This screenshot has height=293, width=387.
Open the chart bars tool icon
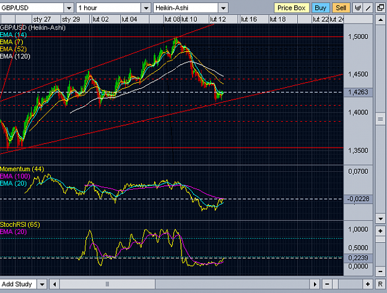tap(358, 8)
